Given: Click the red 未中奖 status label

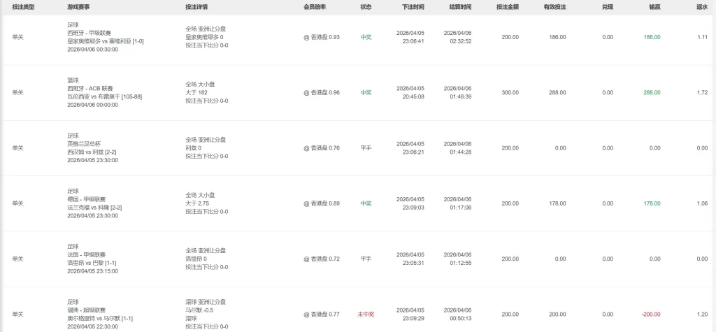Looking at the screenshot, I should 366,315.
